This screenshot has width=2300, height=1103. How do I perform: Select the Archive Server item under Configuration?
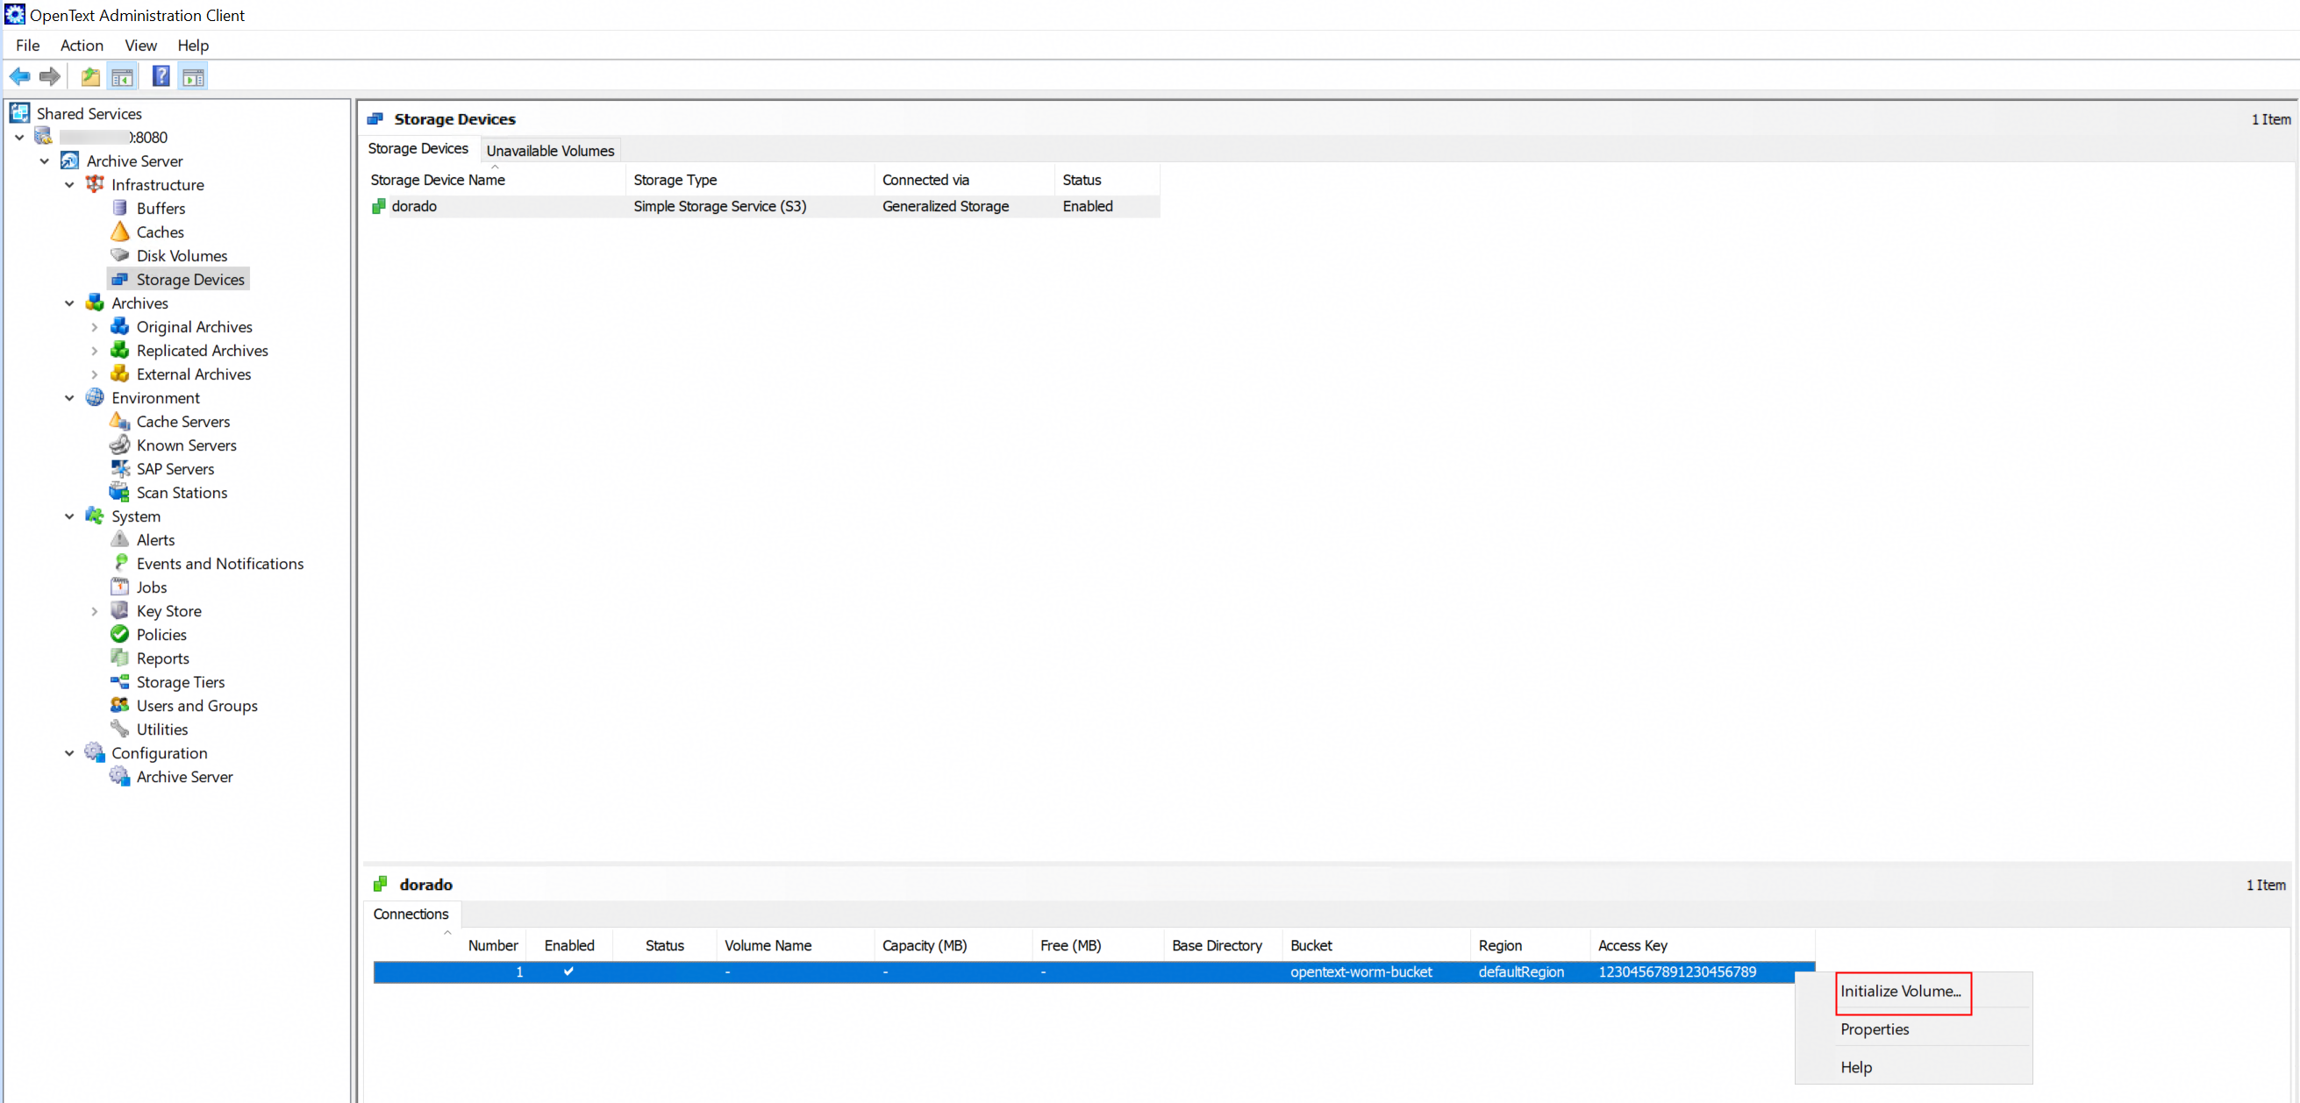click(184, 776)
